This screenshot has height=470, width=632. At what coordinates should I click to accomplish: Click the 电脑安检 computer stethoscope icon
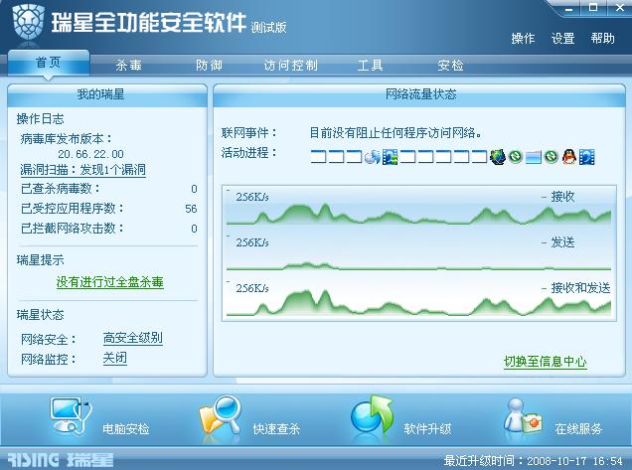71,416
